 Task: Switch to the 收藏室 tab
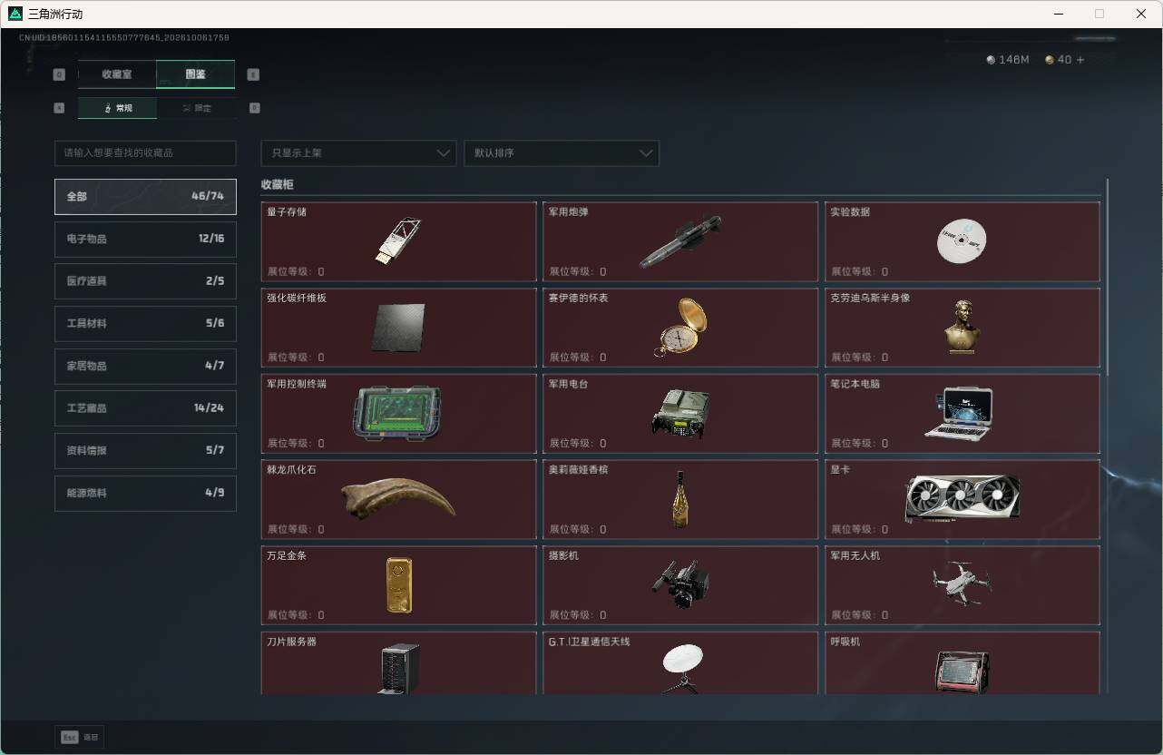click(117, 74)
